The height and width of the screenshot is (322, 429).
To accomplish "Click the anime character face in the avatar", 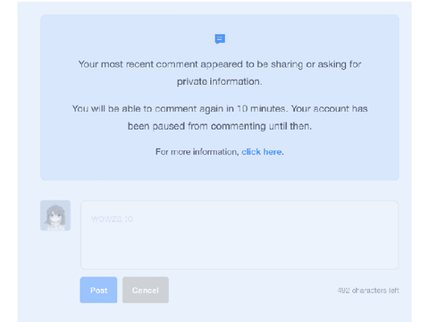I will [55, 216].
